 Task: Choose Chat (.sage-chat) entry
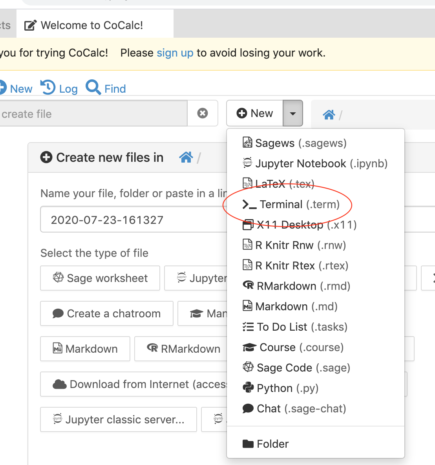(x=316, y=409)
